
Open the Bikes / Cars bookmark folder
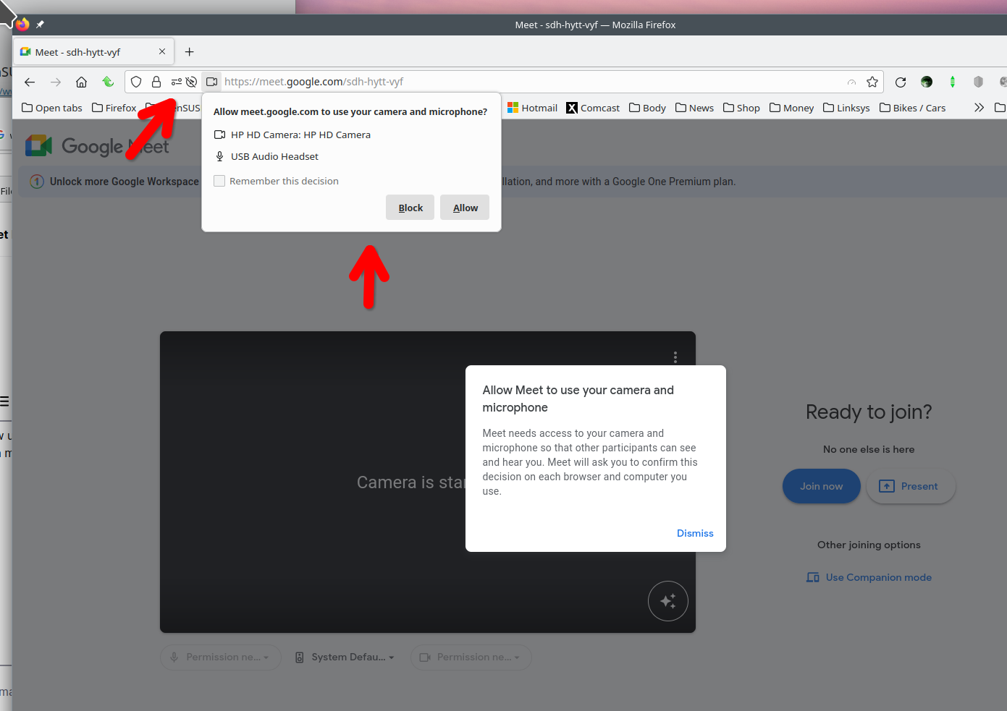click(x=912, y=108)
